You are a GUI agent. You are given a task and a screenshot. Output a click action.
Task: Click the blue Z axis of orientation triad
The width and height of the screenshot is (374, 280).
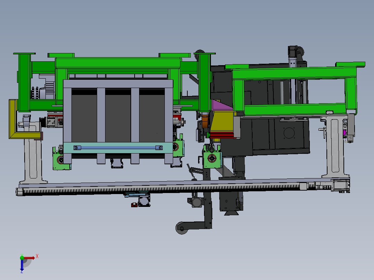point(22,265)
